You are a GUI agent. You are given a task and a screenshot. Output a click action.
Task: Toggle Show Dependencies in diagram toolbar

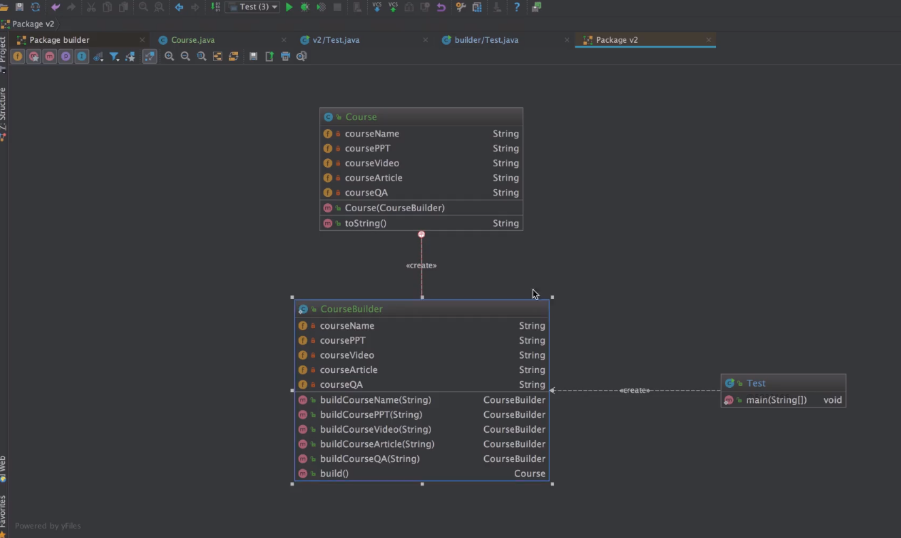[x=150, y=56]
